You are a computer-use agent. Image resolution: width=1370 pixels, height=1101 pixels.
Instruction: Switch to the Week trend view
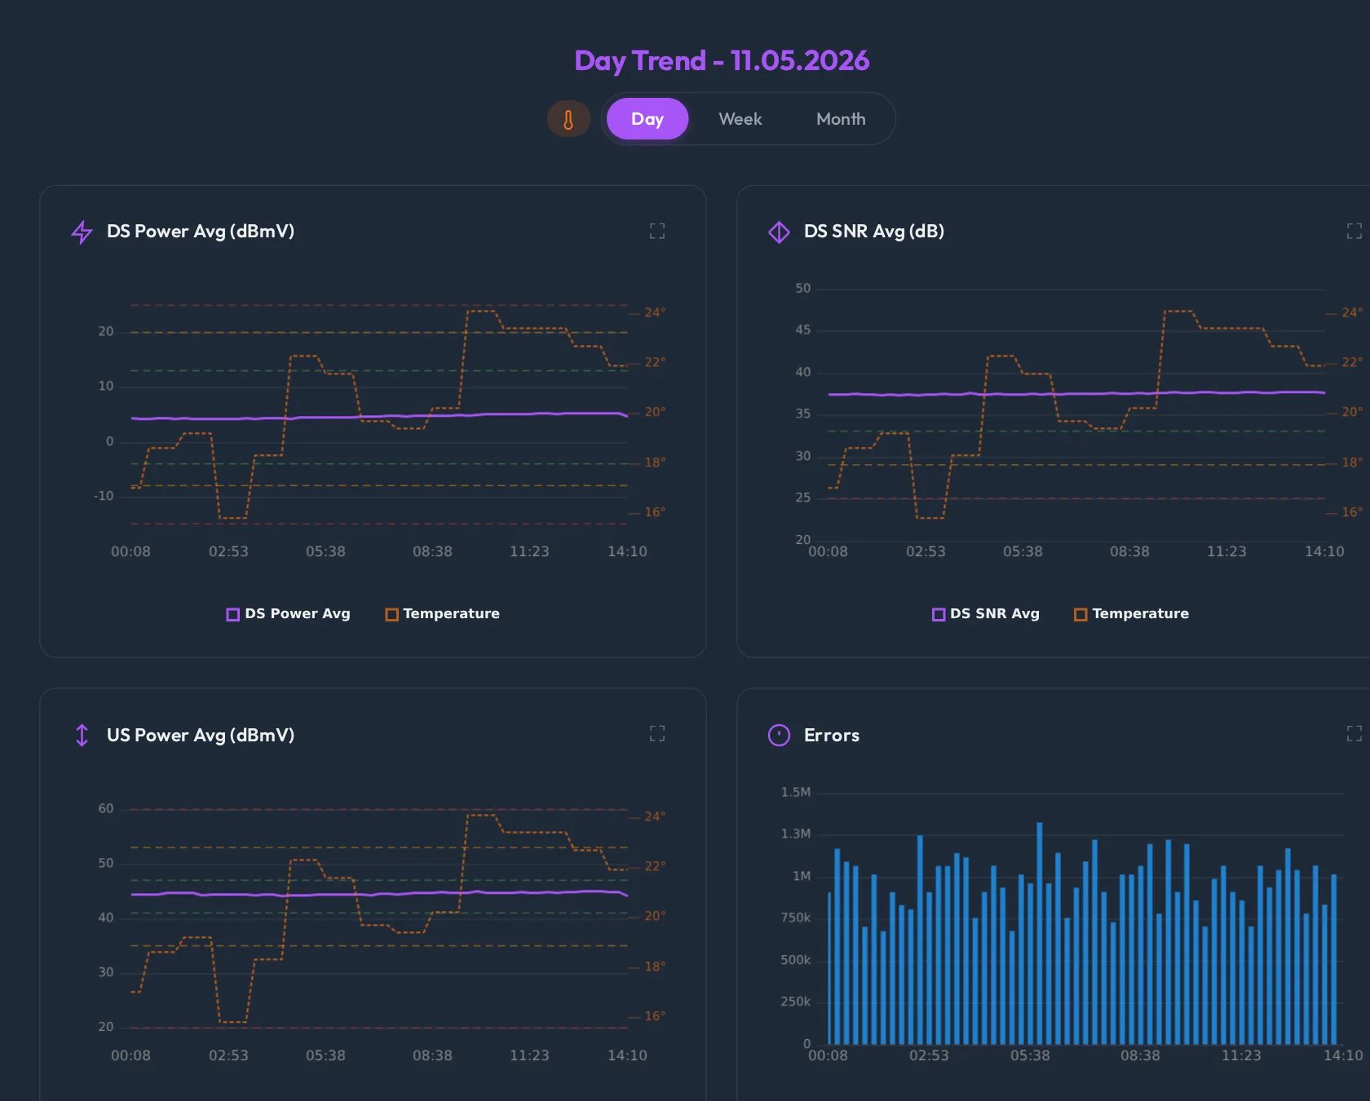(740, 119)
